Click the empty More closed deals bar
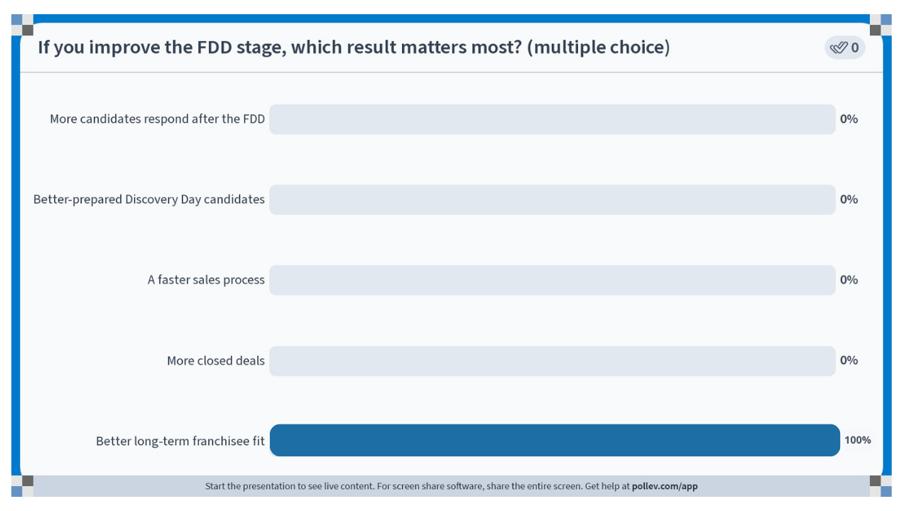 [553, 361]
